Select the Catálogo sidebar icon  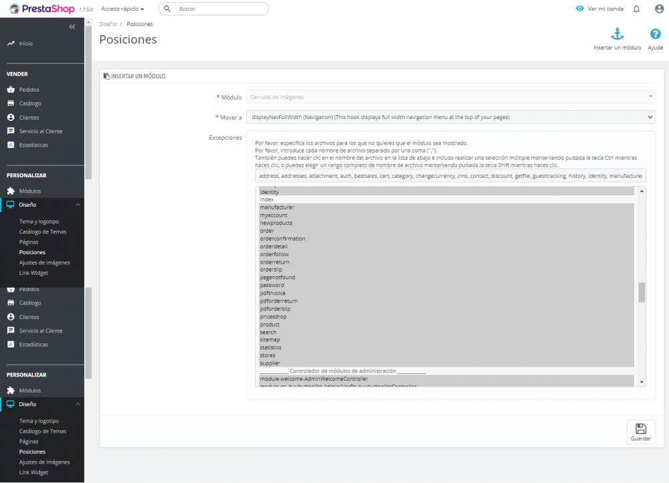(9, 103)
